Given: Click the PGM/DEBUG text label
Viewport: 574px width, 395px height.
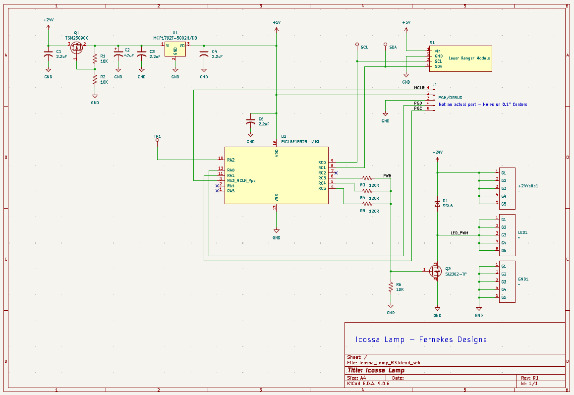Looking at the screenshot, I should point(450,98).
